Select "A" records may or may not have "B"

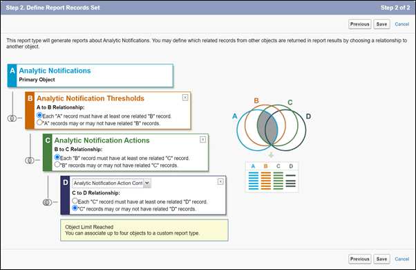click(39, 123)
